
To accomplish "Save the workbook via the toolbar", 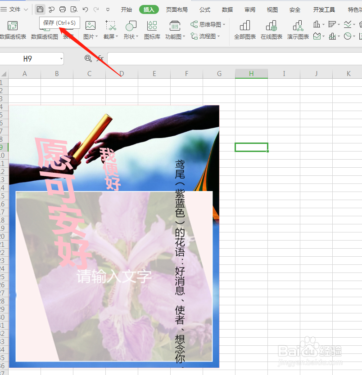I will click(x=40, y=9).
